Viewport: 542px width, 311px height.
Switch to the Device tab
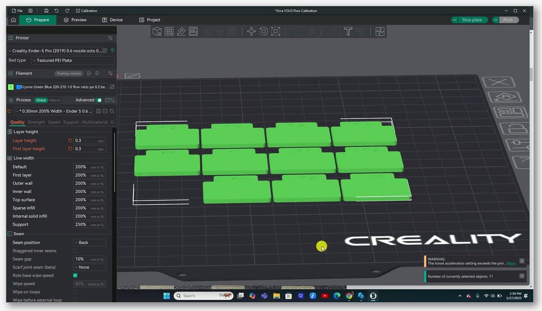click(x=112, y=20)
